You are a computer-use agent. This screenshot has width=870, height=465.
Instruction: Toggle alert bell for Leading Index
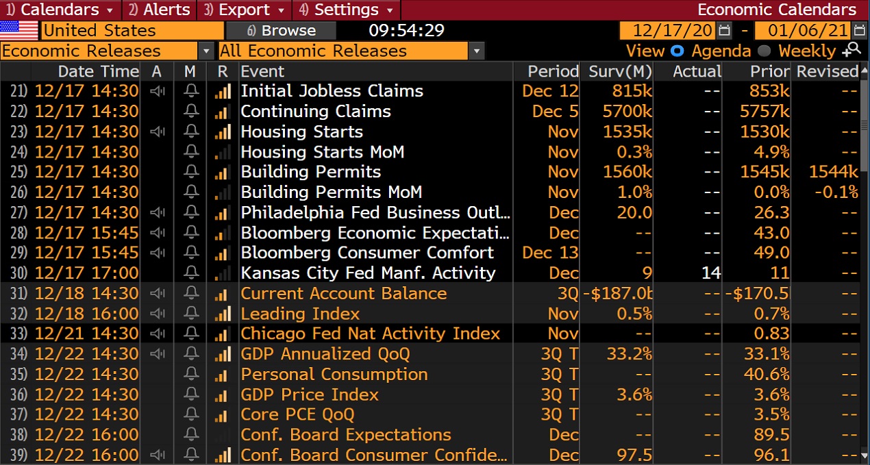click(191, 314)
